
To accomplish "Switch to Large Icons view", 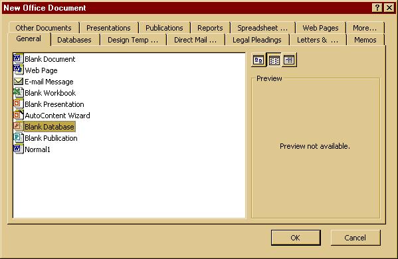I will point(258,60).
